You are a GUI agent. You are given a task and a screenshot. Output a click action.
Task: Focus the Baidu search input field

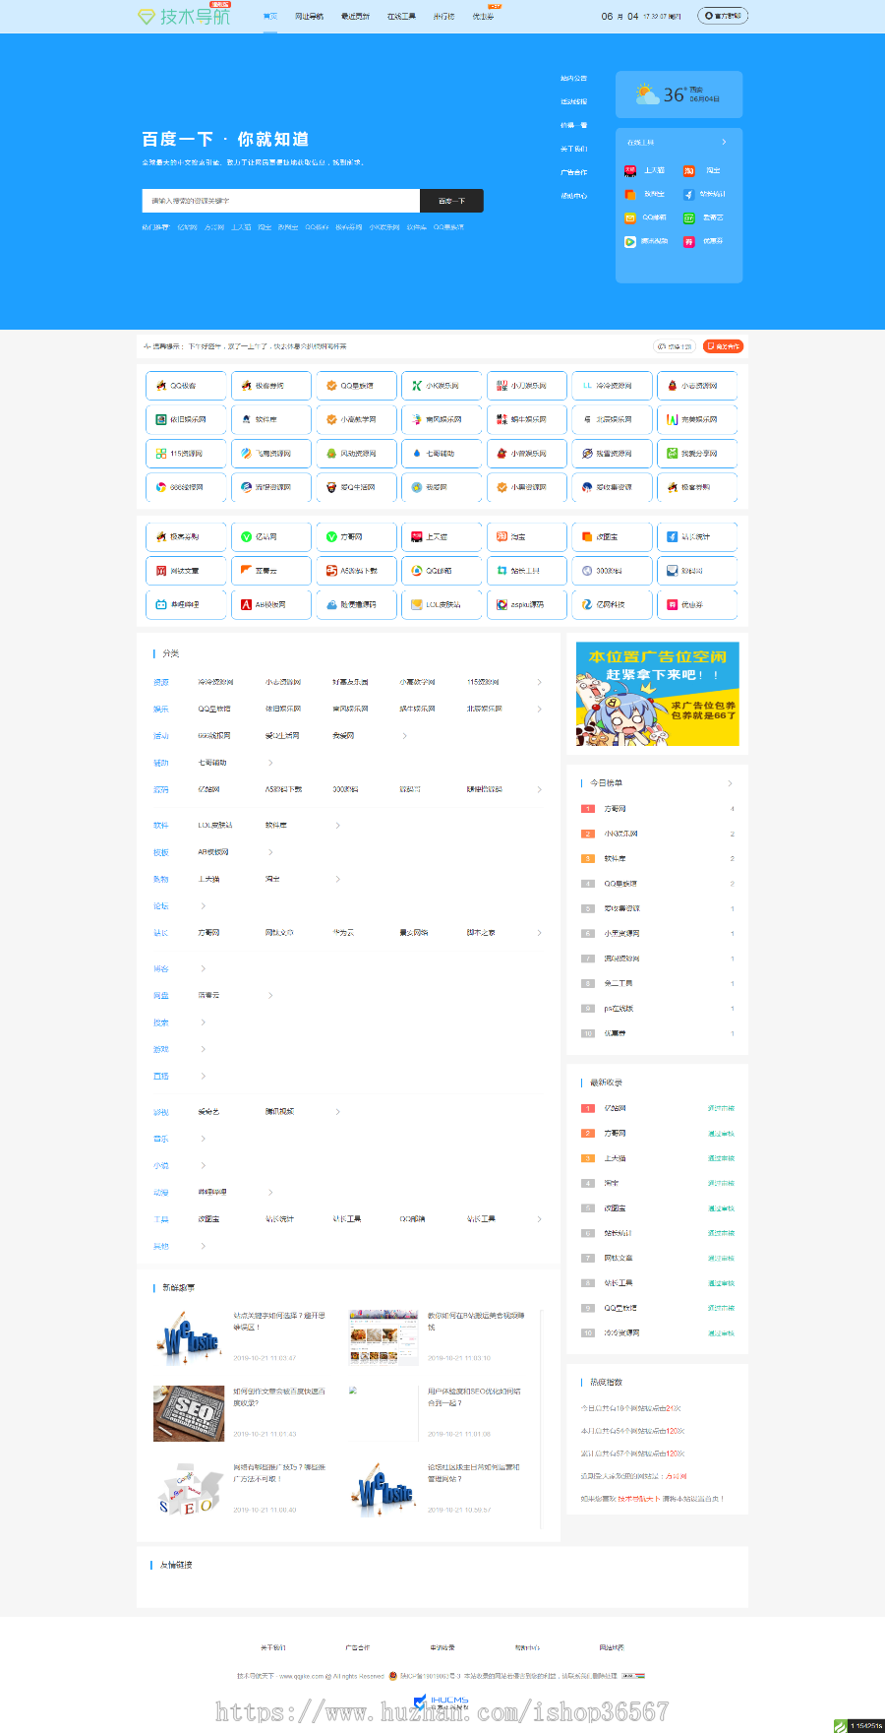[x=280, y=201]
